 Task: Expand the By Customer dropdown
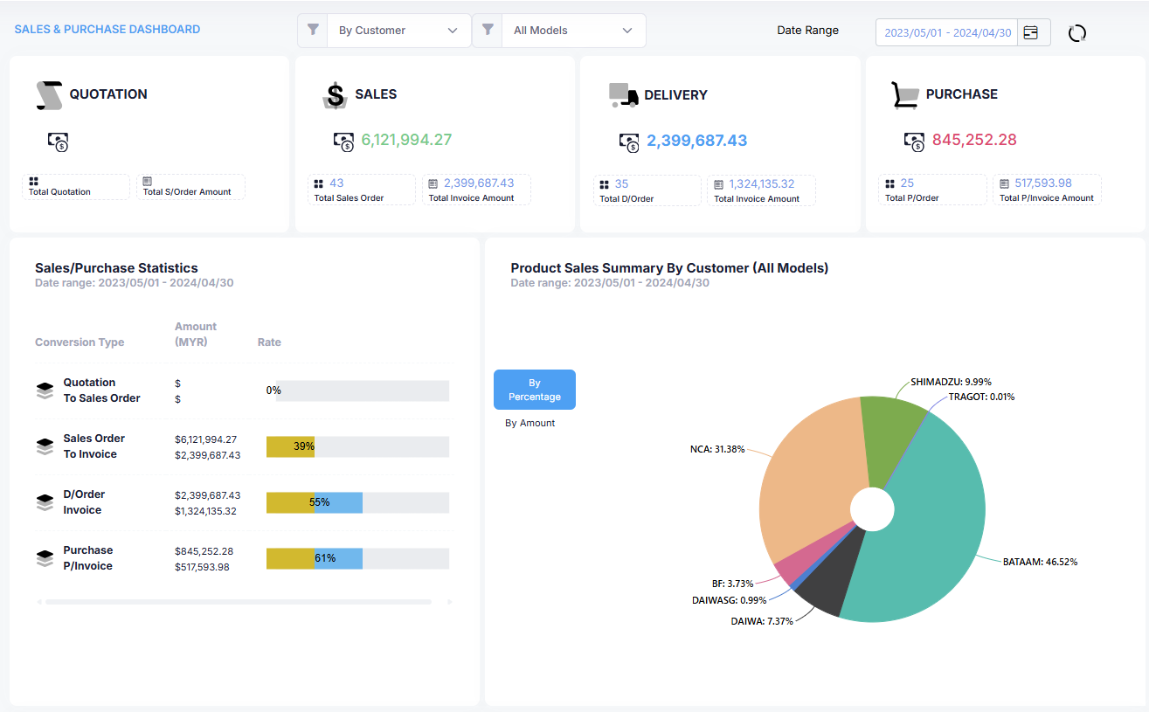(x=398, y=31)
